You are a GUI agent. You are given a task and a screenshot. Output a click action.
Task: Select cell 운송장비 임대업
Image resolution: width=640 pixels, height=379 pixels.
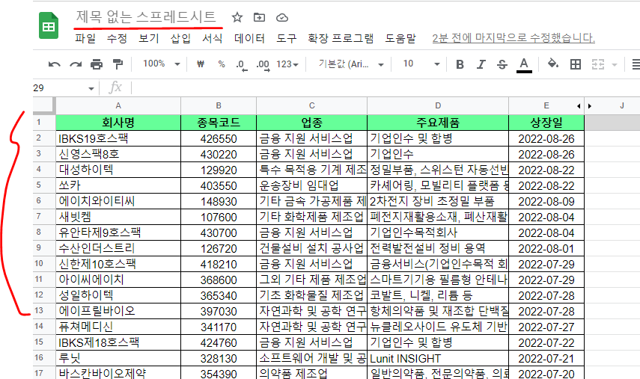tap(312, 185)
